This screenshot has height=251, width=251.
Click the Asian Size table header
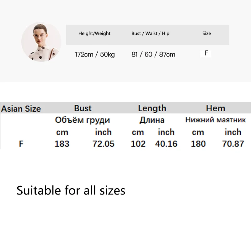[x=21, y=109]
